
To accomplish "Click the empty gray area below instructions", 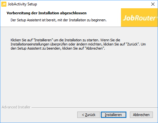I will click(x=79, y=77).
